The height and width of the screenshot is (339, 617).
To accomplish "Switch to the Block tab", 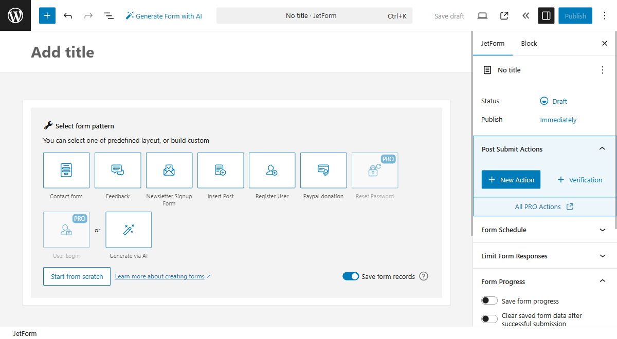I will (x=529, y=44).
